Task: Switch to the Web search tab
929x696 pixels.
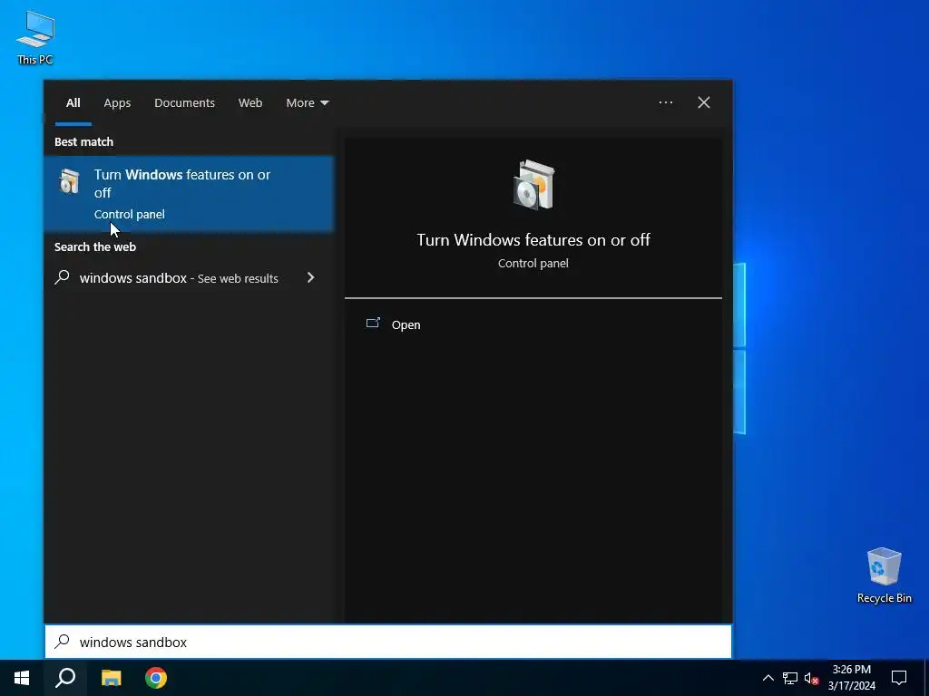Action: 250,103
